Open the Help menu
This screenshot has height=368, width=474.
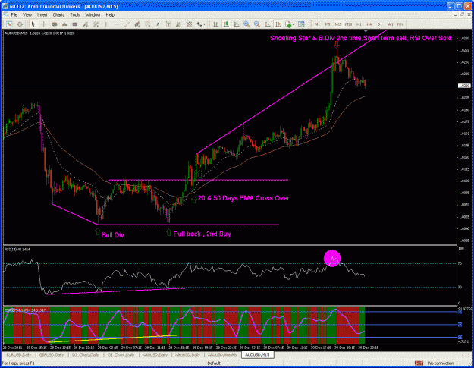[x=110, y=14]
